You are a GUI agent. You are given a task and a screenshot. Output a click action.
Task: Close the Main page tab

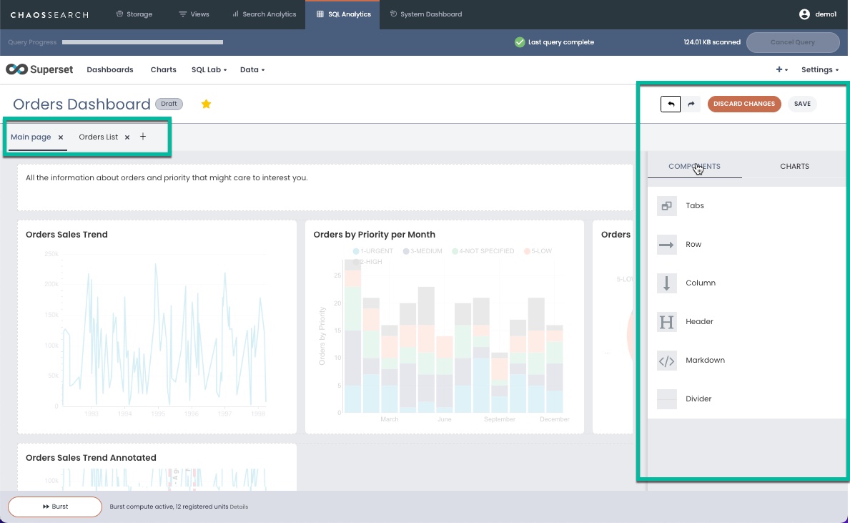coord(61,137)
